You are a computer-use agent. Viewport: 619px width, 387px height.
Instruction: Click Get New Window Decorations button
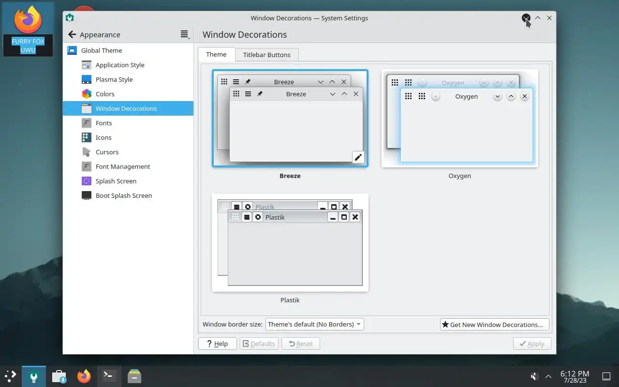[494, 324]
